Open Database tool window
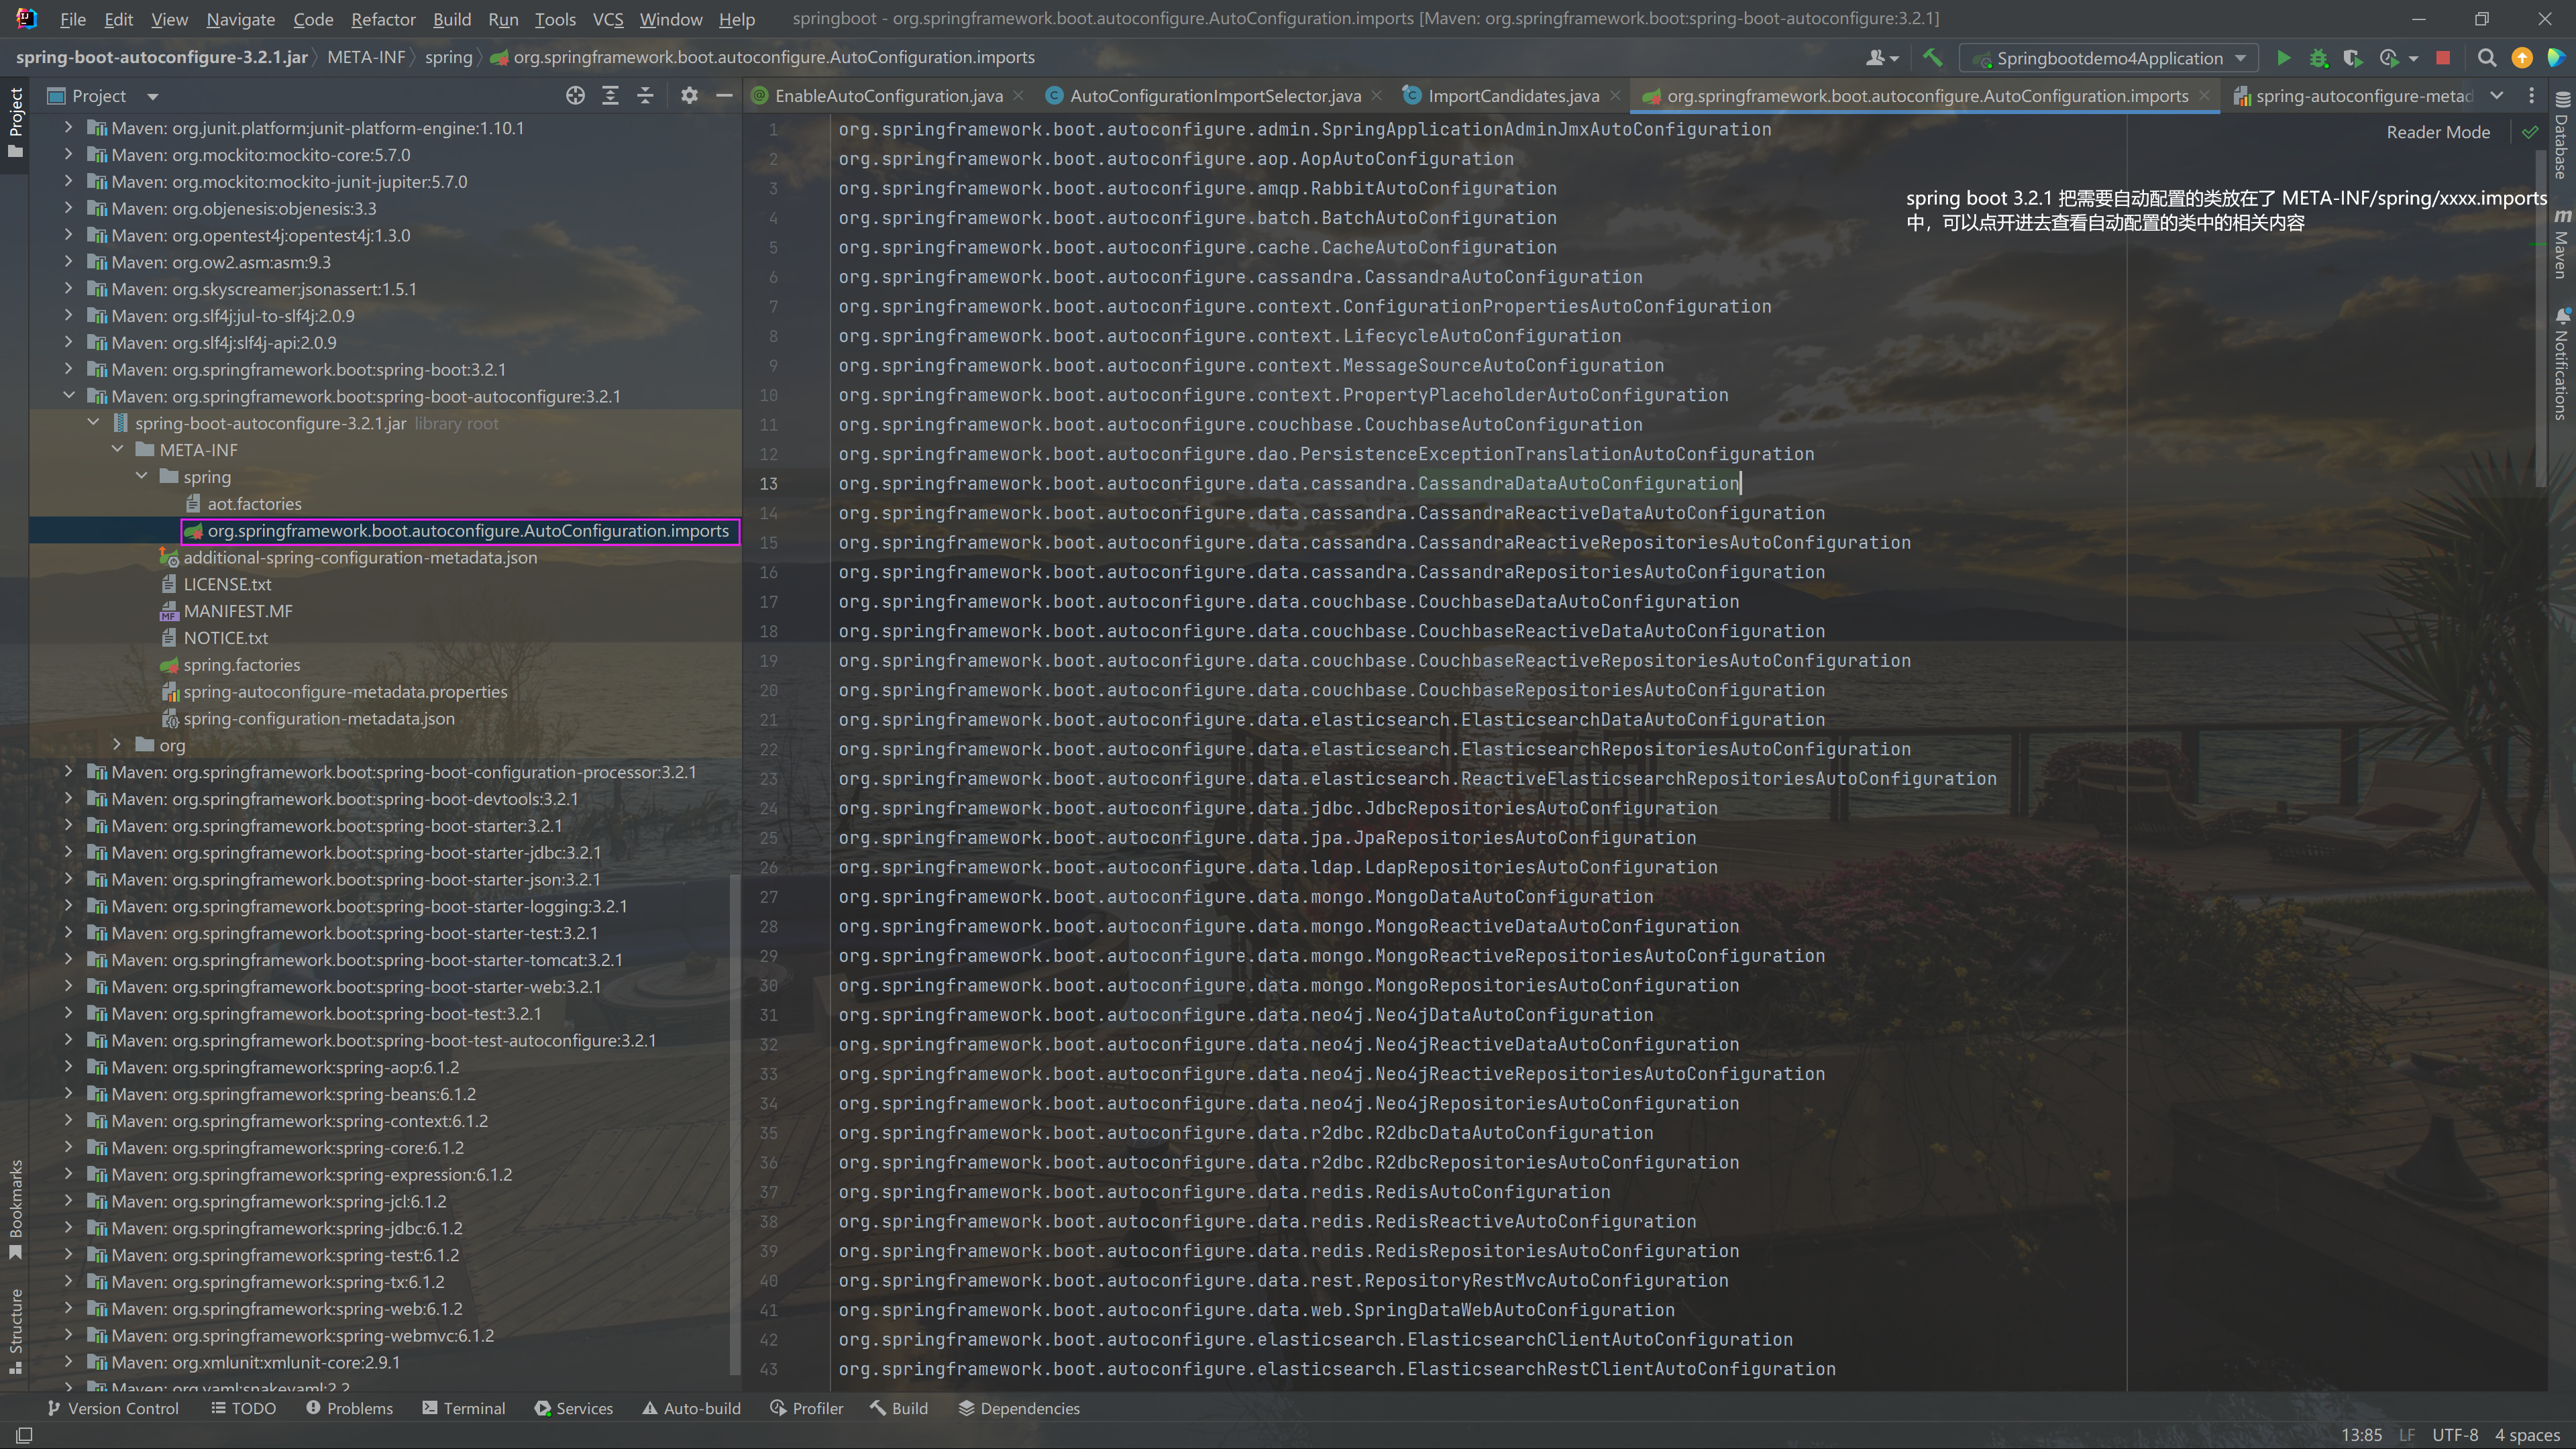The image size is (2576, 1449). coord(2561,136)
